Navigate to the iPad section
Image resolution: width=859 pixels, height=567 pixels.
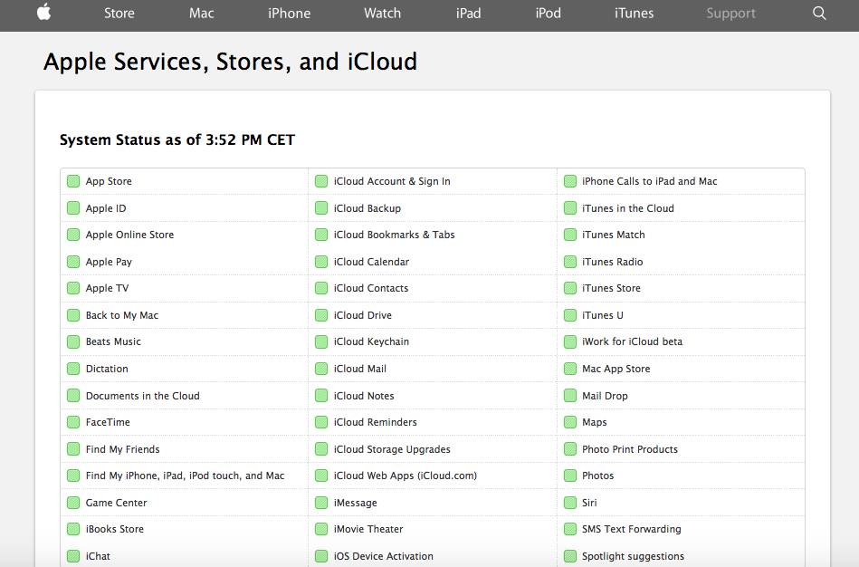[468, 14]
